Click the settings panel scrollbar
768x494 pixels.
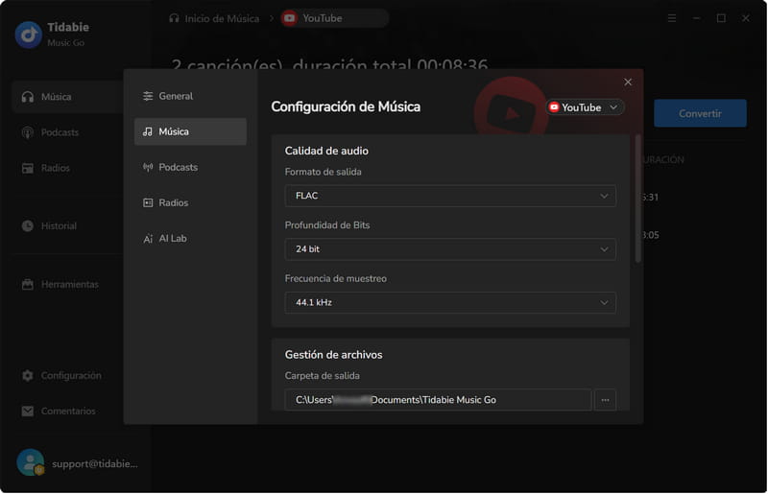tap(637, 199)
